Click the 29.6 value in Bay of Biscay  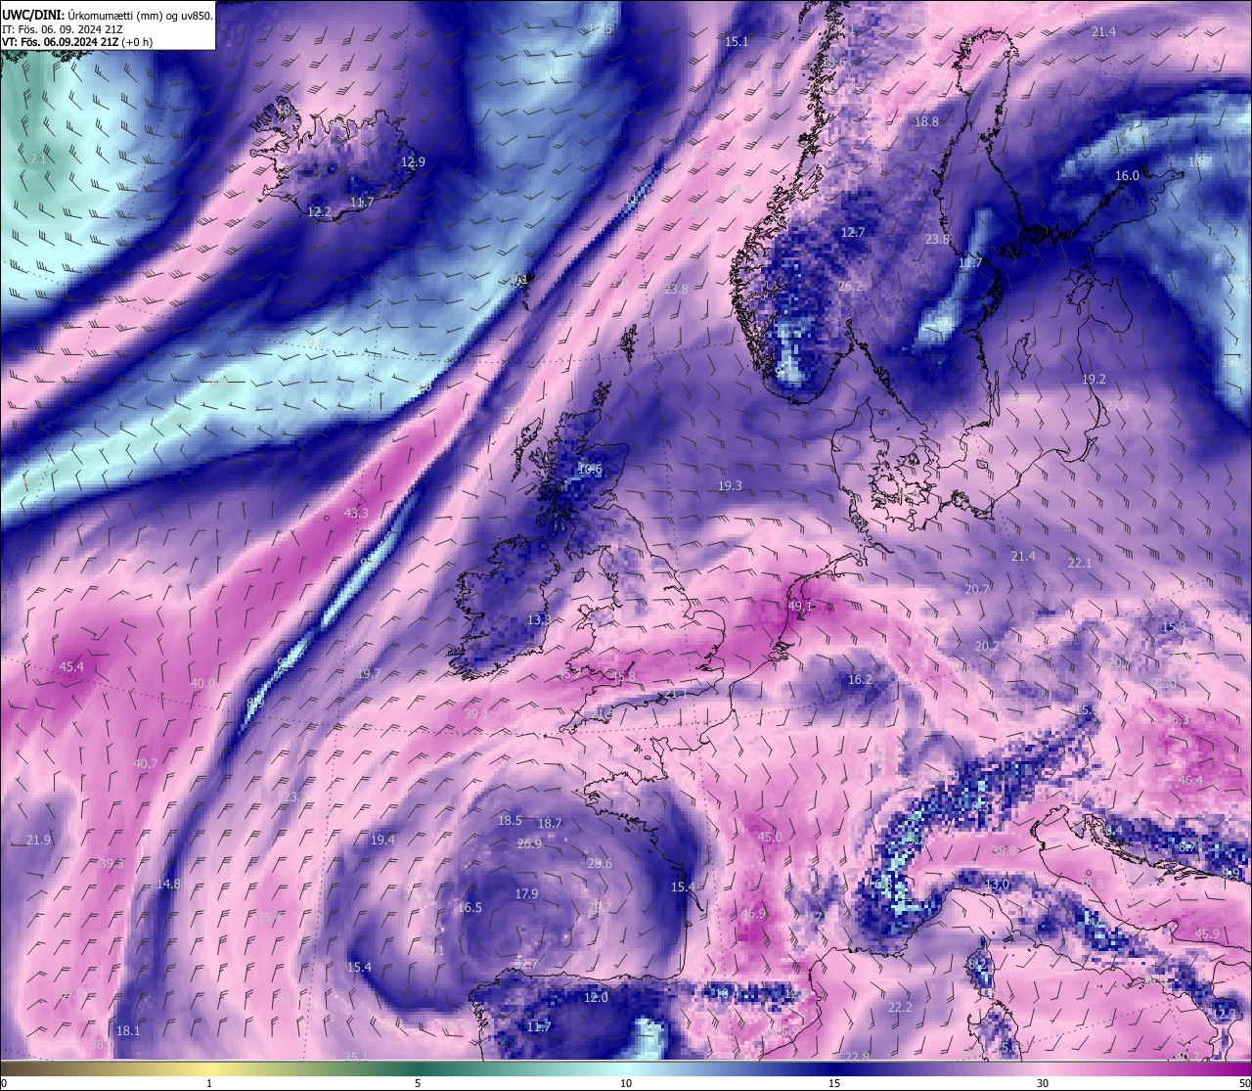(600, 863)
